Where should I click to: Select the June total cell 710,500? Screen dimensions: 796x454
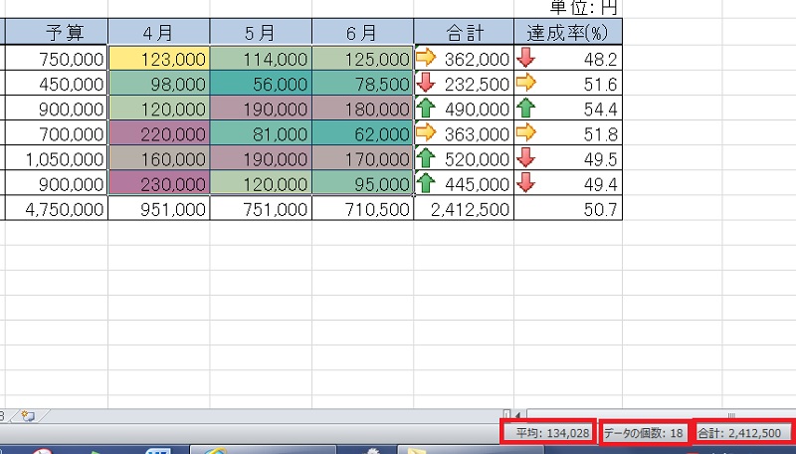[x=362, y=209]
